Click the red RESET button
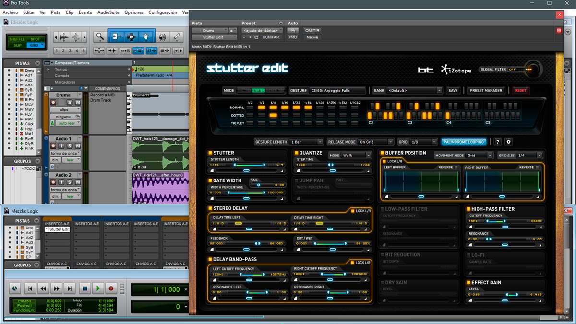576x324 pixels. point(521,90)
